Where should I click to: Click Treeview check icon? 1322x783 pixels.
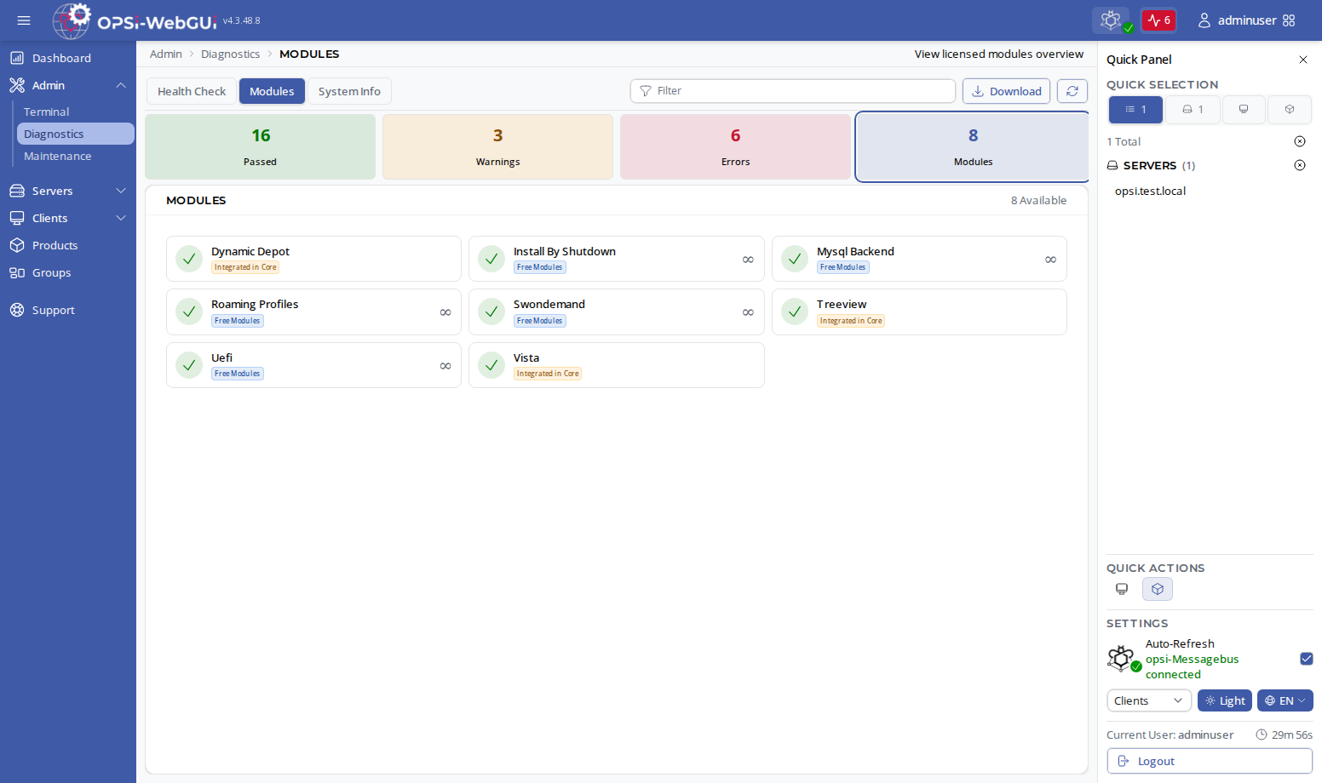pos(795,311)
